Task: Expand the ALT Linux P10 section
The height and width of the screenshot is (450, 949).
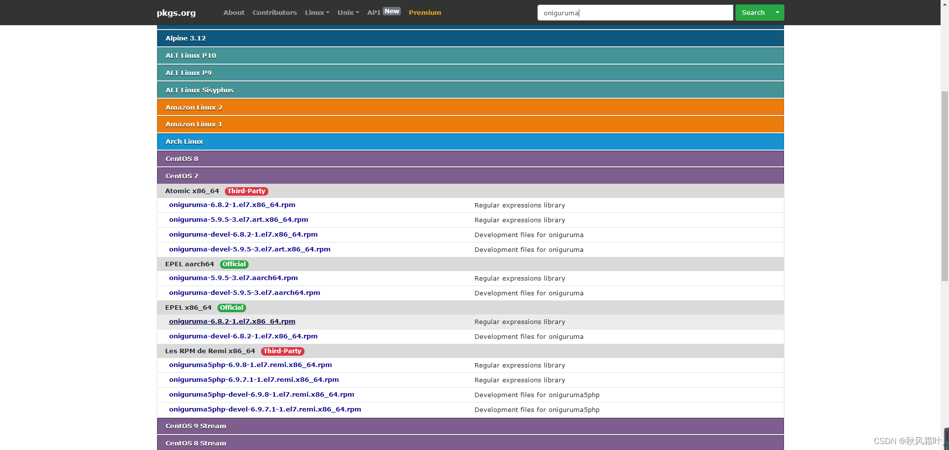Action: pos(471,55)
